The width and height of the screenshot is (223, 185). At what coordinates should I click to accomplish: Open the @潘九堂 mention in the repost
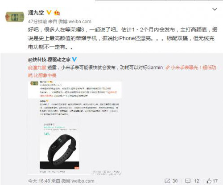pos(37,68)
